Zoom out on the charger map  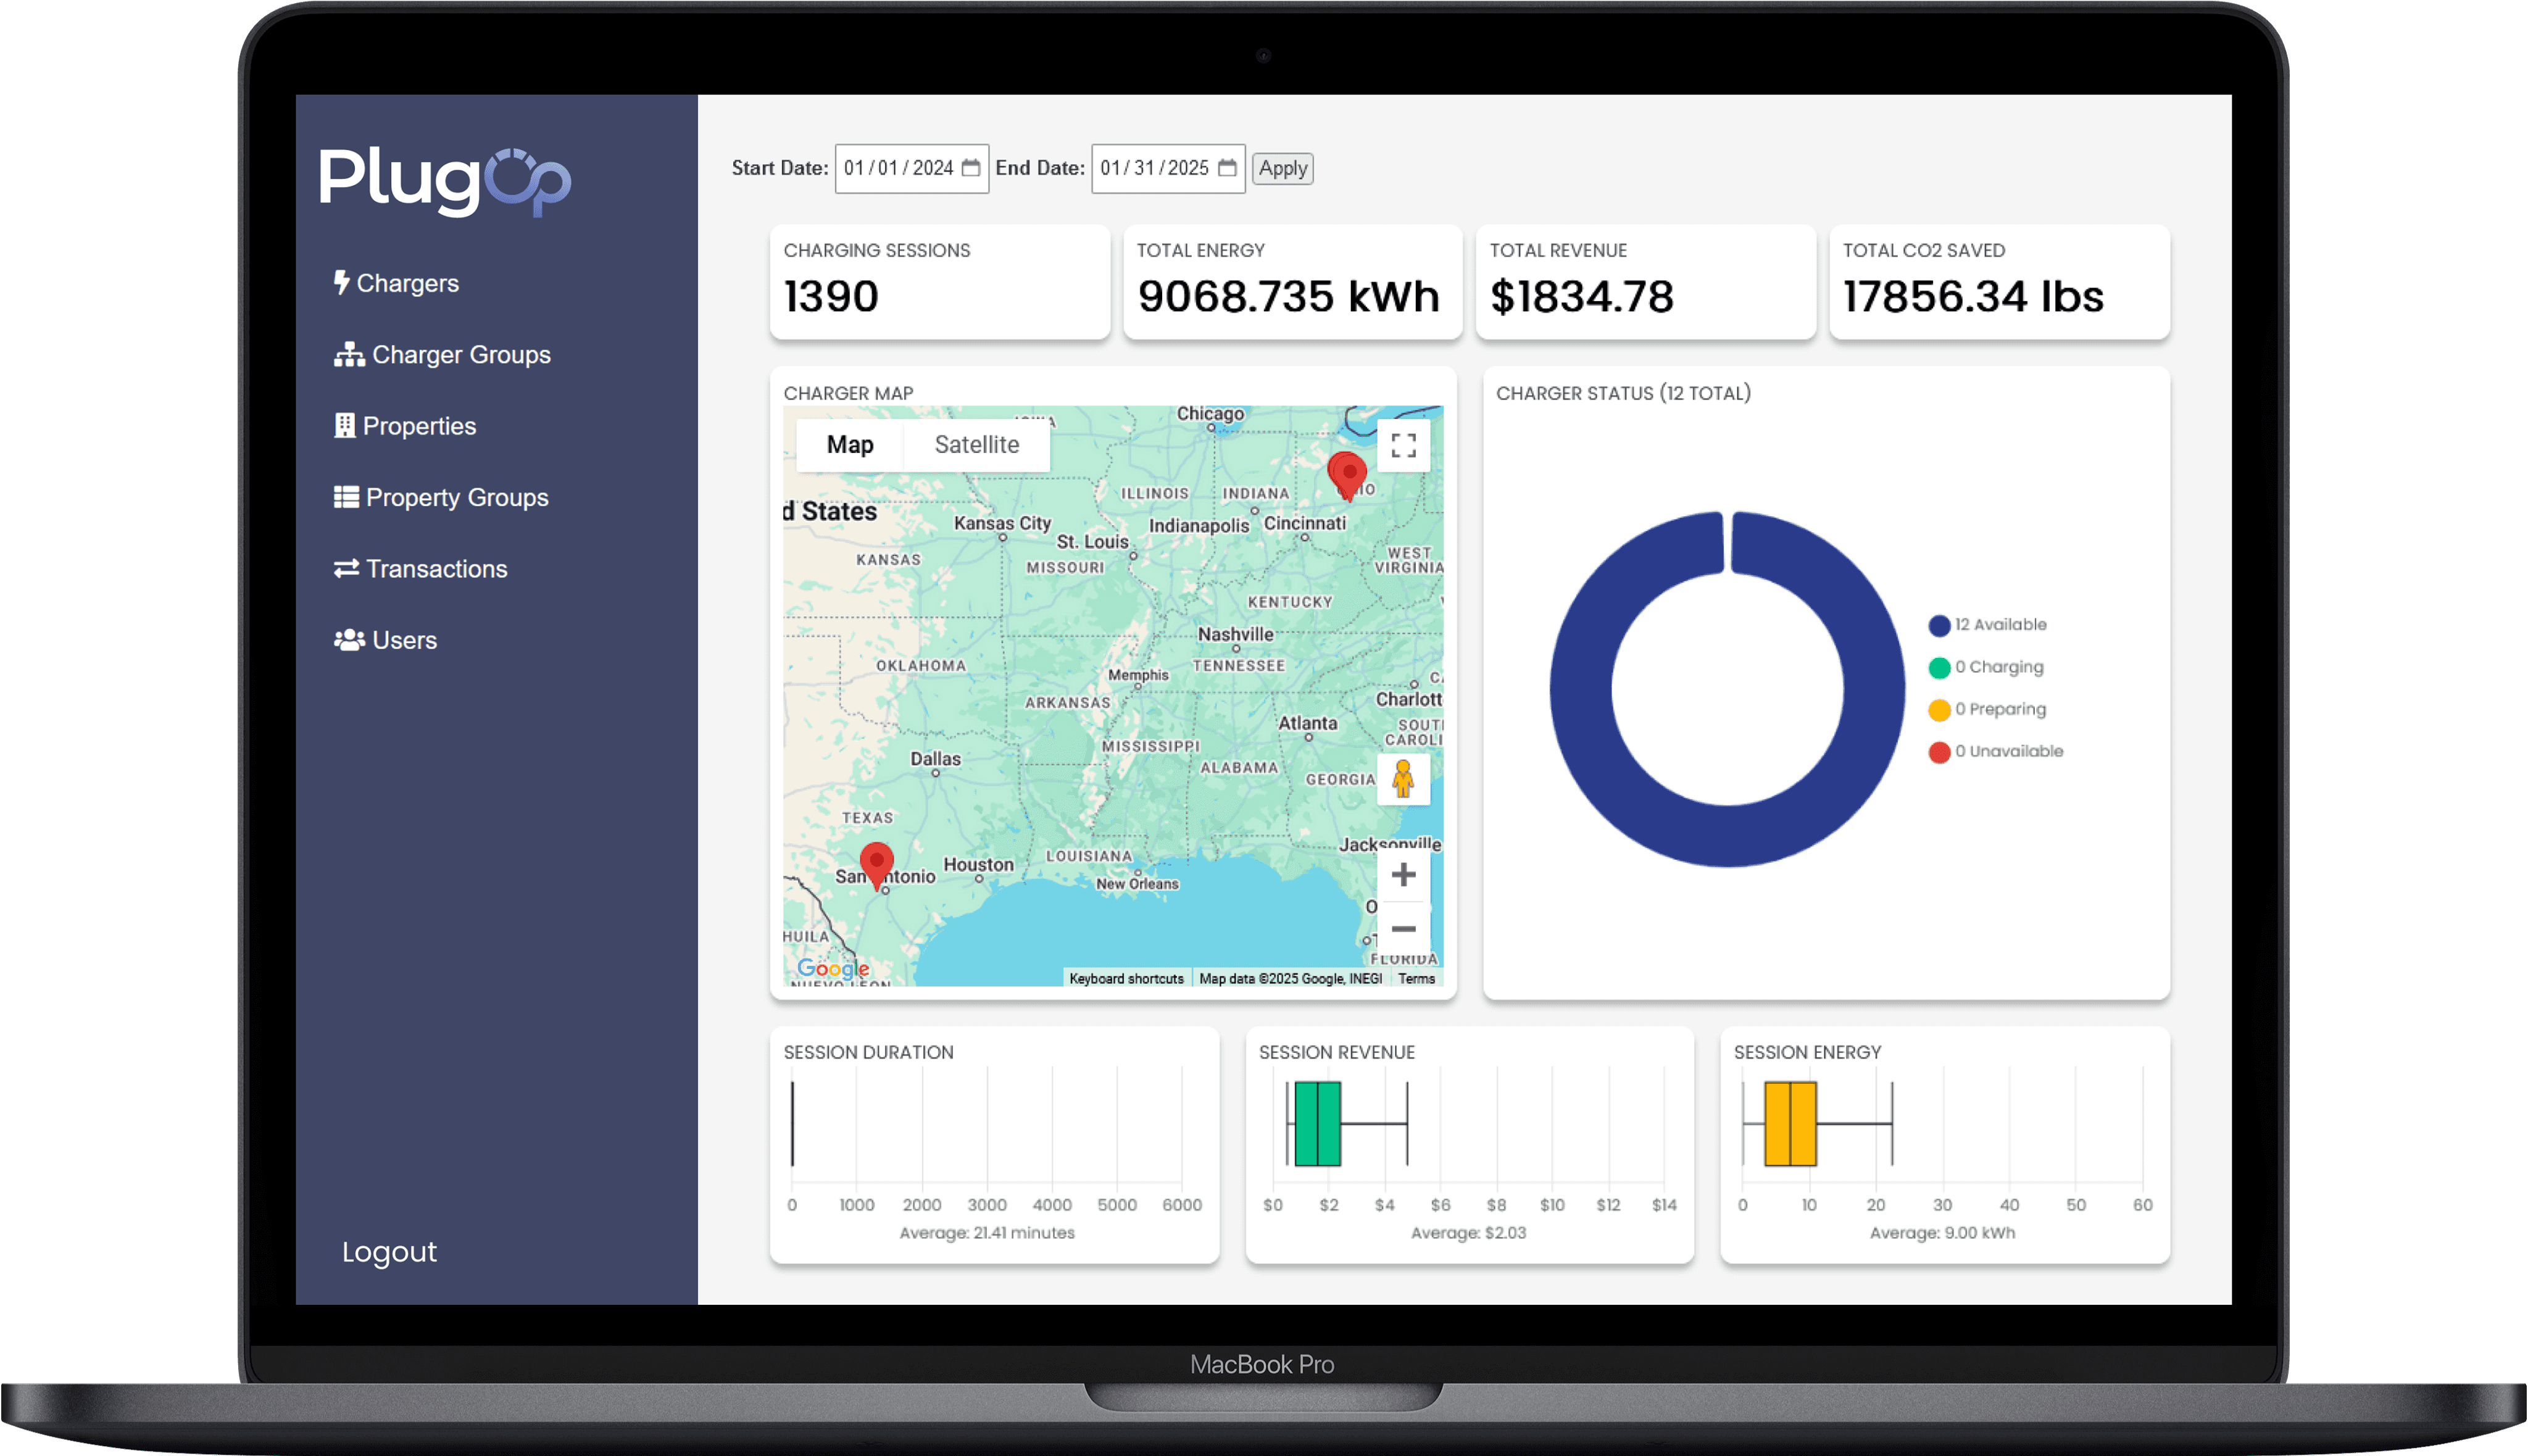tap(1403, 930)
